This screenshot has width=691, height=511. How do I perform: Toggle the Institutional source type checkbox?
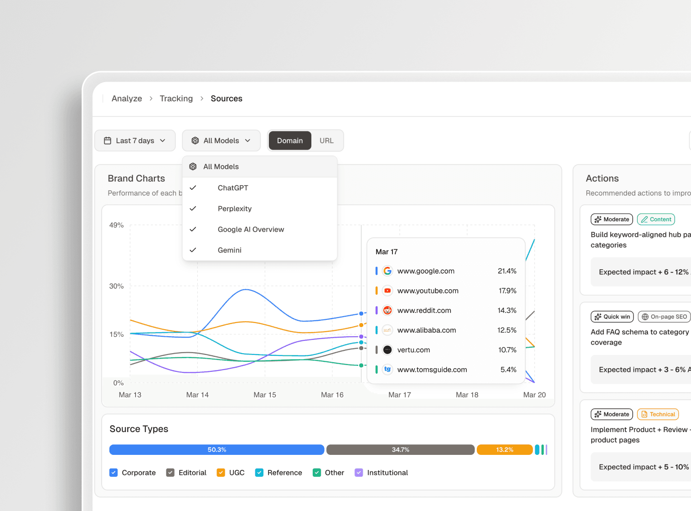pyautogui.click(x=359, y=473)
